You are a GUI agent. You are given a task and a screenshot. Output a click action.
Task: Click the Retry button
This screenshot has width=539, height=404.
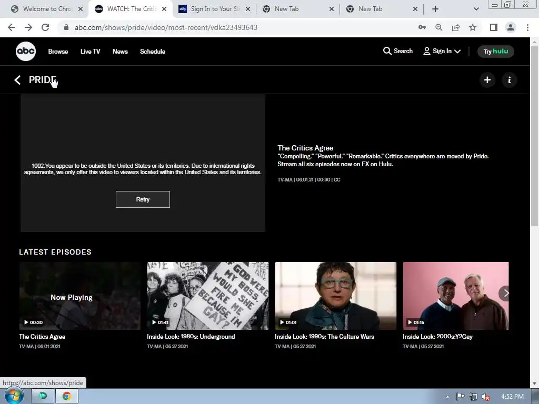(x=143, y=199)
